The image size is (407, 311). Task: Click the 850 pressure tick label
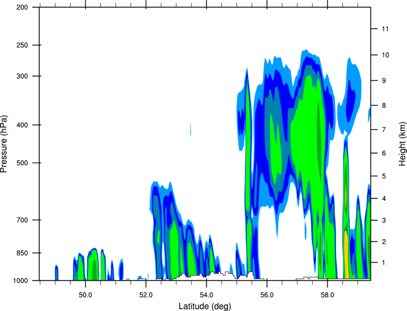pos(22,253)
